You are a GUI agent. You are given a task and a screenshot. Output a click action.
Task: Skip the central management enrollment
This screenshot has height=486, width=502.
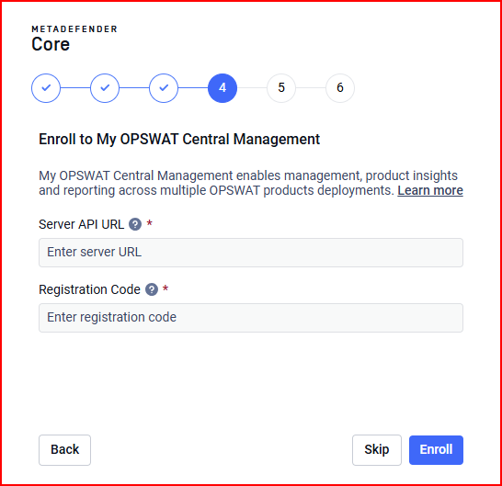pyautogui.click(x=377, y=450)
